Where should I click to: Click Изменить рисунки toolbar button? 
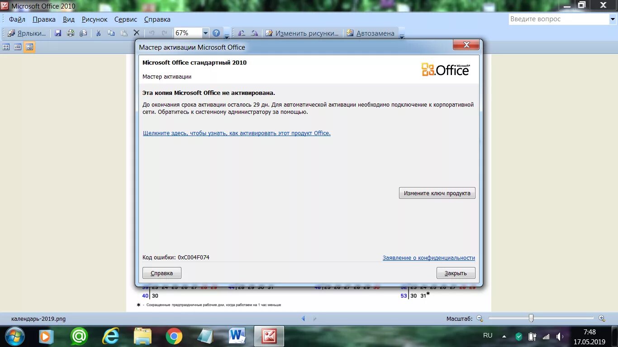click(x=302, y=33)
